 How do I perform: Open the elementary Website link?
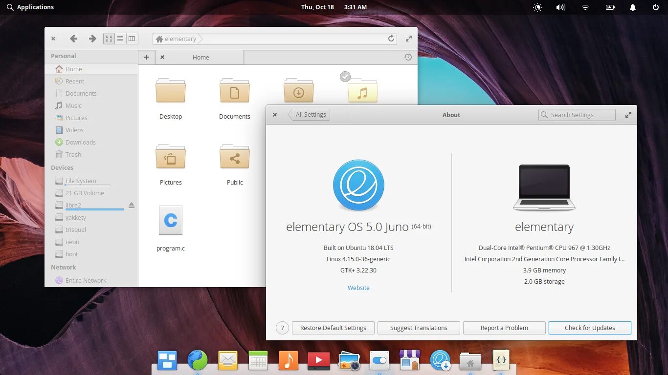tap(358, 288)
